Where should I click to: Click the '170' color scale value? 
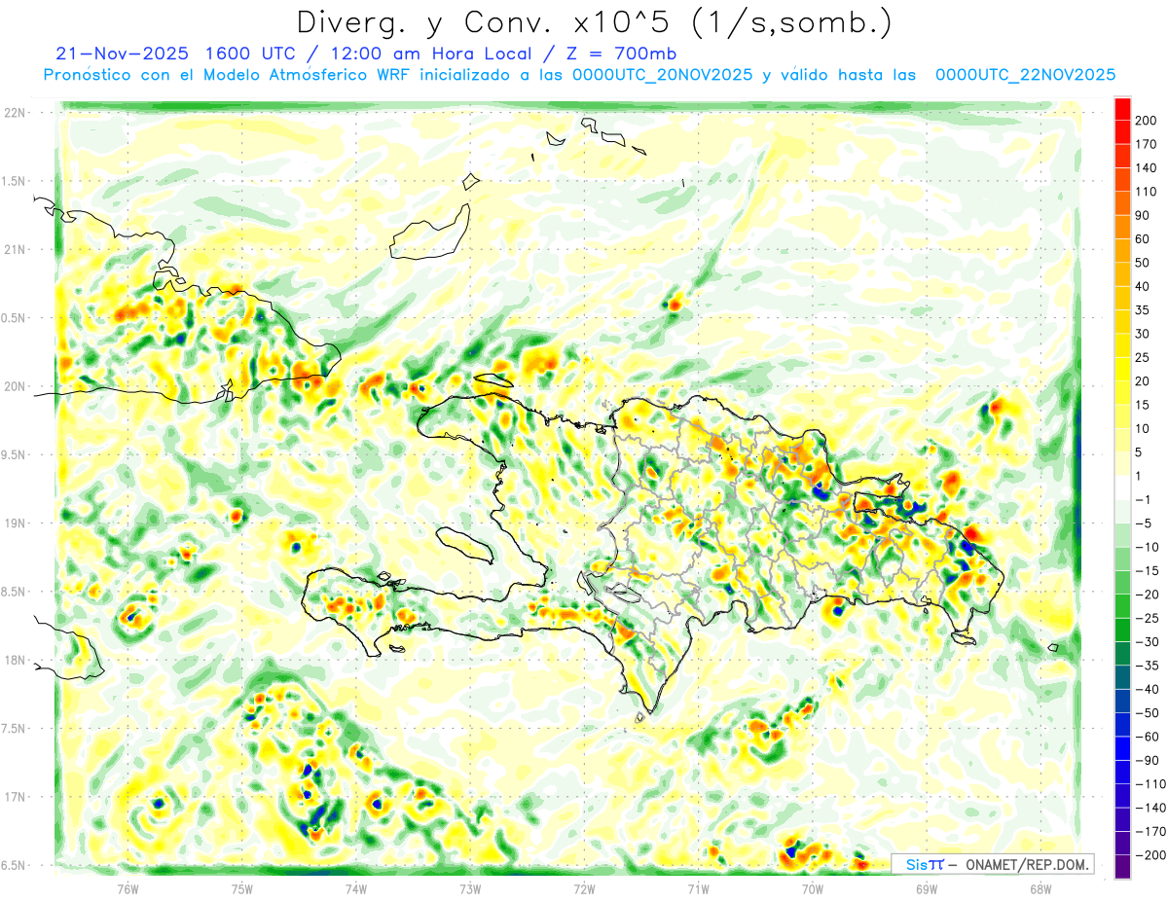1146,144
